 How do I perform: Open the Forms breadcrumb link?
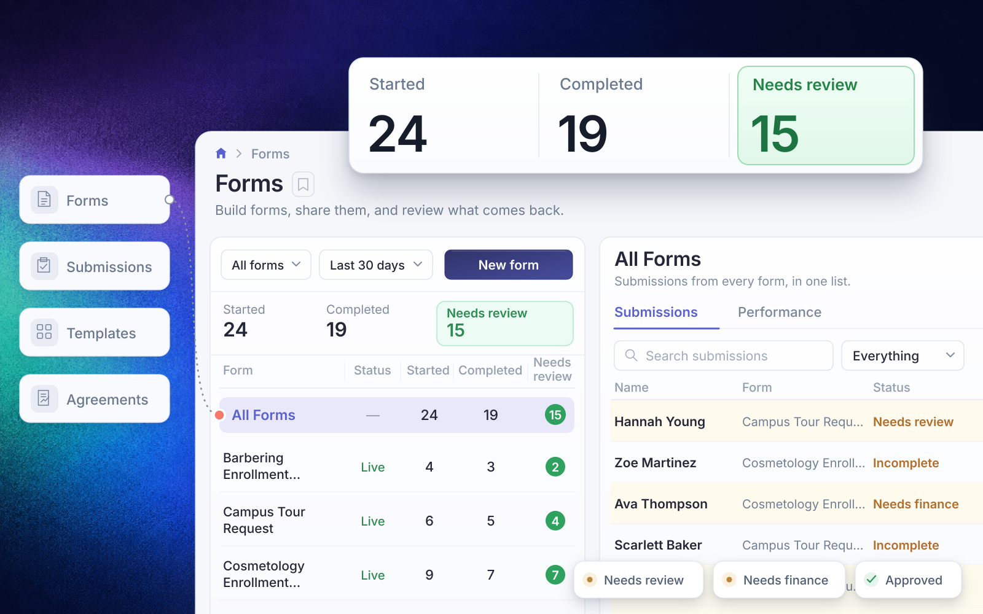click(x=270, y=154)
